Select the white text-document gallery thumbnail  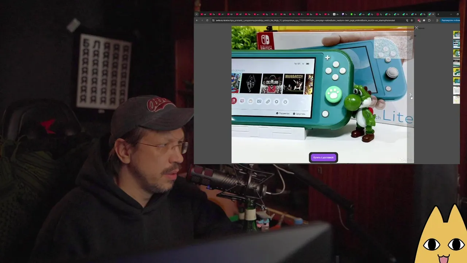(x=456, y=91)
